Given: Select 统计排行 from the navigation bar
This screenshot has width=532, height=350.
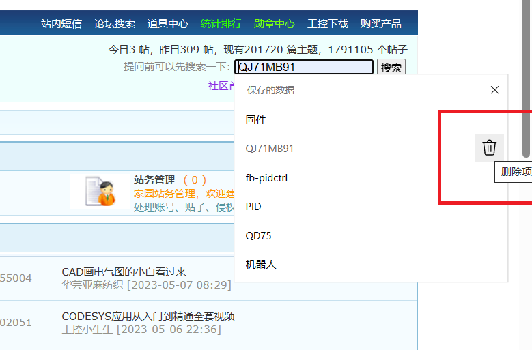Looking at the screenshot, I should click(x=221, y=24).
